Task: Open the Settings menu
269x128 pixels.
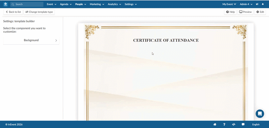Action: pyautogui.click(x=130, y=4)
